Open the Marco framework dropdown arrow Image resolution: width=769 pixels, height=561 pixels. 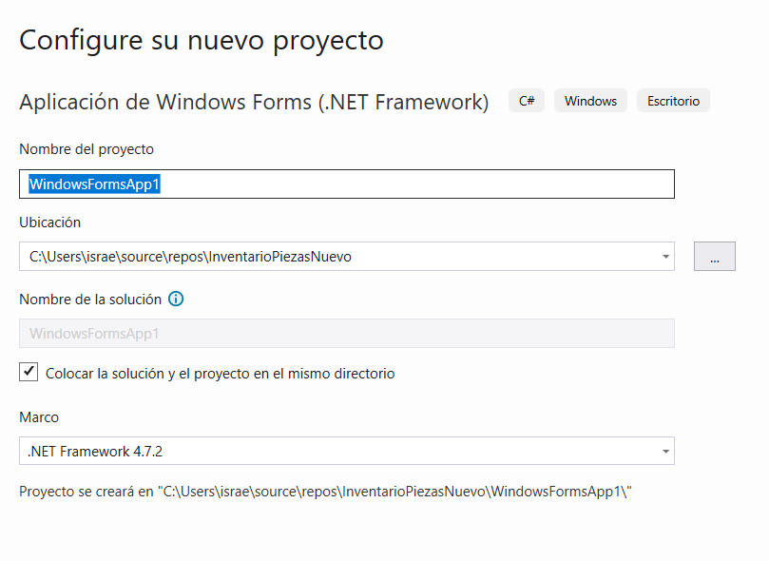pyautogui.click(x=665, y=452)
